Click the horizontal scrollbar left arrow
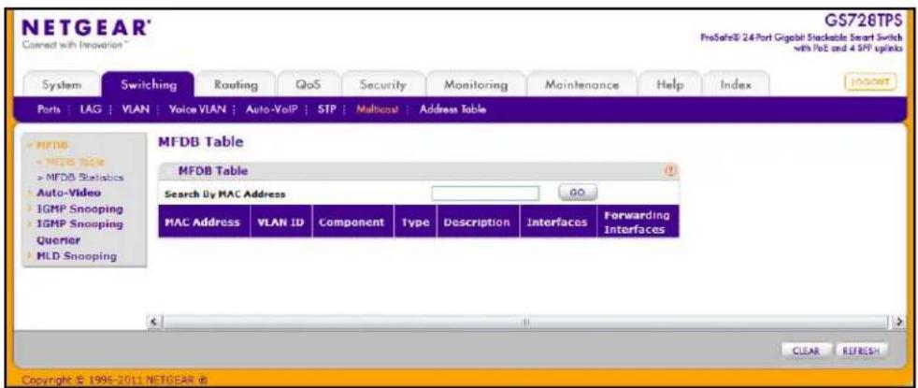 point(154,322)
